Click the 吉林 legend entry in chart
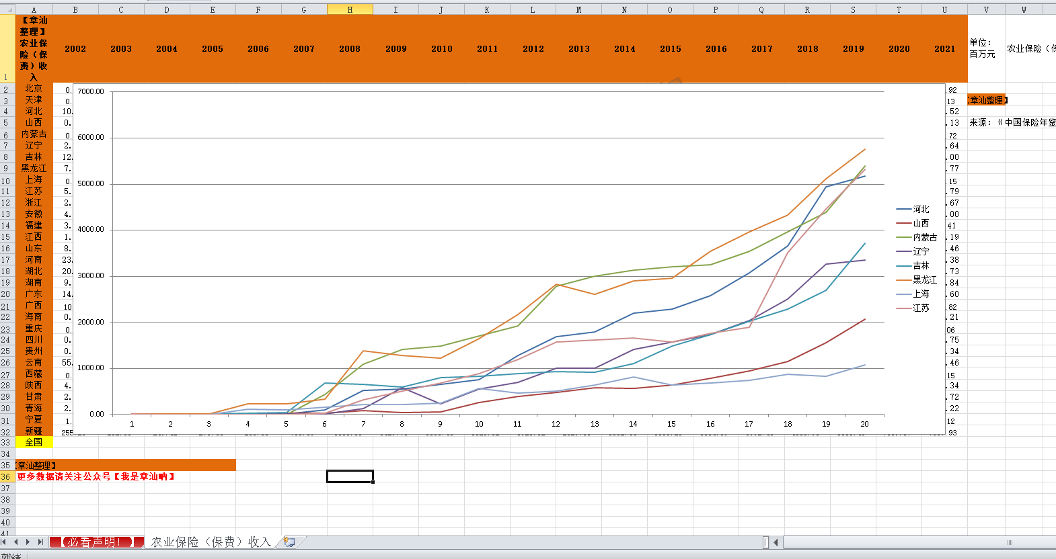The width and height of the screenshot is (1056, 559). (x=913, y=266)
